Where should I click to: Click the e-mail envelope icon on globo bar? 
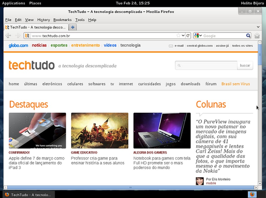click(171, 46)
